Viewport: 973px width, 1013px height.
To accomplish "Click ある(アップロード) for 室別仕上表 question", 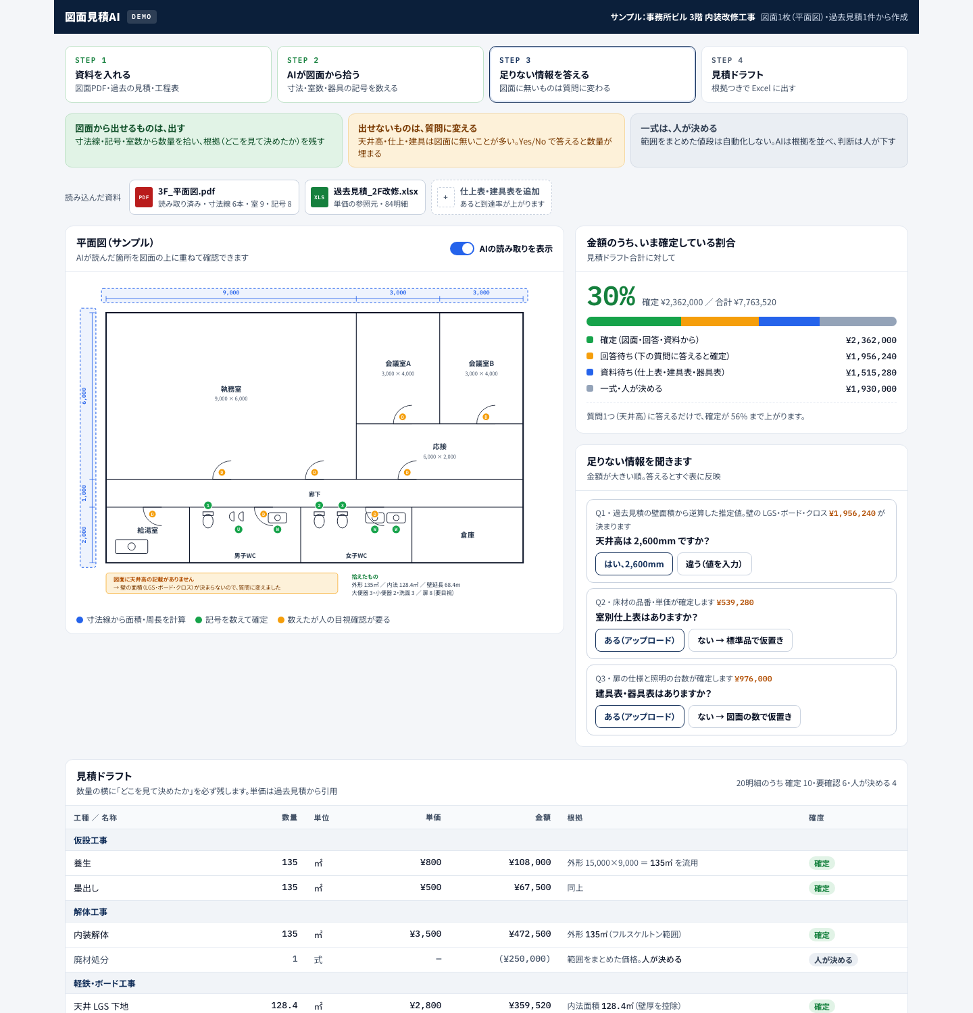I will (x=639, y=640).
